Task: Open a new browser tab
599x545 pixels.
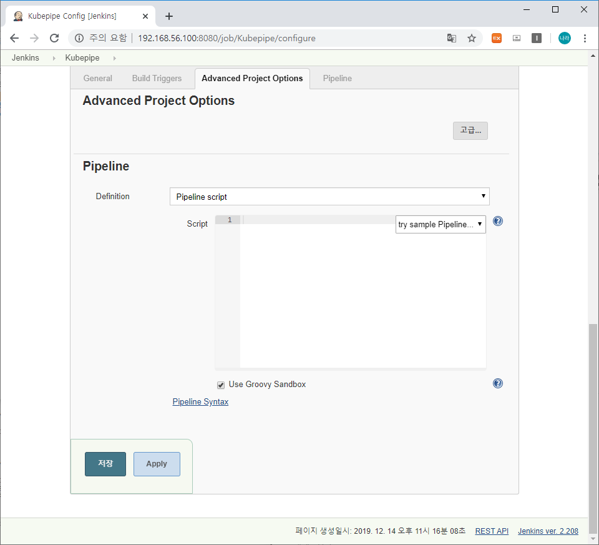Action: pyautogui.click(x=169, y=16)
